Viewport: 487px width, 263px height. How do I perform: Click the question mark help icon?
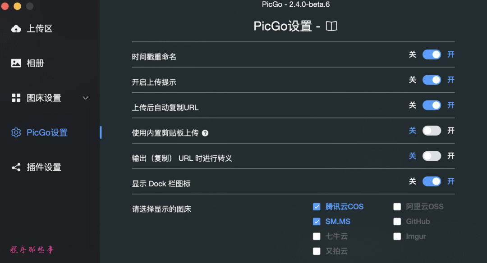[205, 133]
